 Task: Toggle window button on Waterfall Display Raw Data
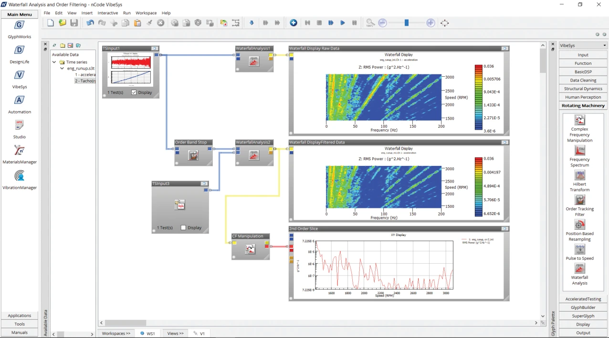click(504, 49)
